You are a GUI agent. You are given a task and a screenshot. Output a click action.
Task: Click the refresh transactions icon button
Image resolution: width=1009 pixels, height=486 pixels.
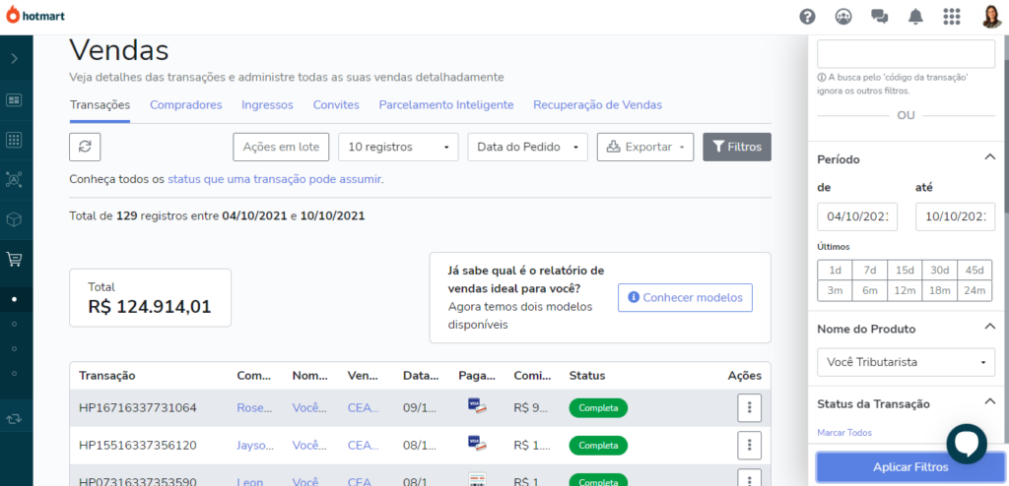pyautogui.click(x=85, y=147)
